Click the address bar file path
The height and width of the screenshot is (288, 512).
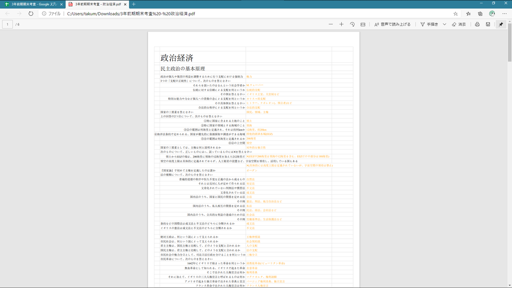coord(131,14)
